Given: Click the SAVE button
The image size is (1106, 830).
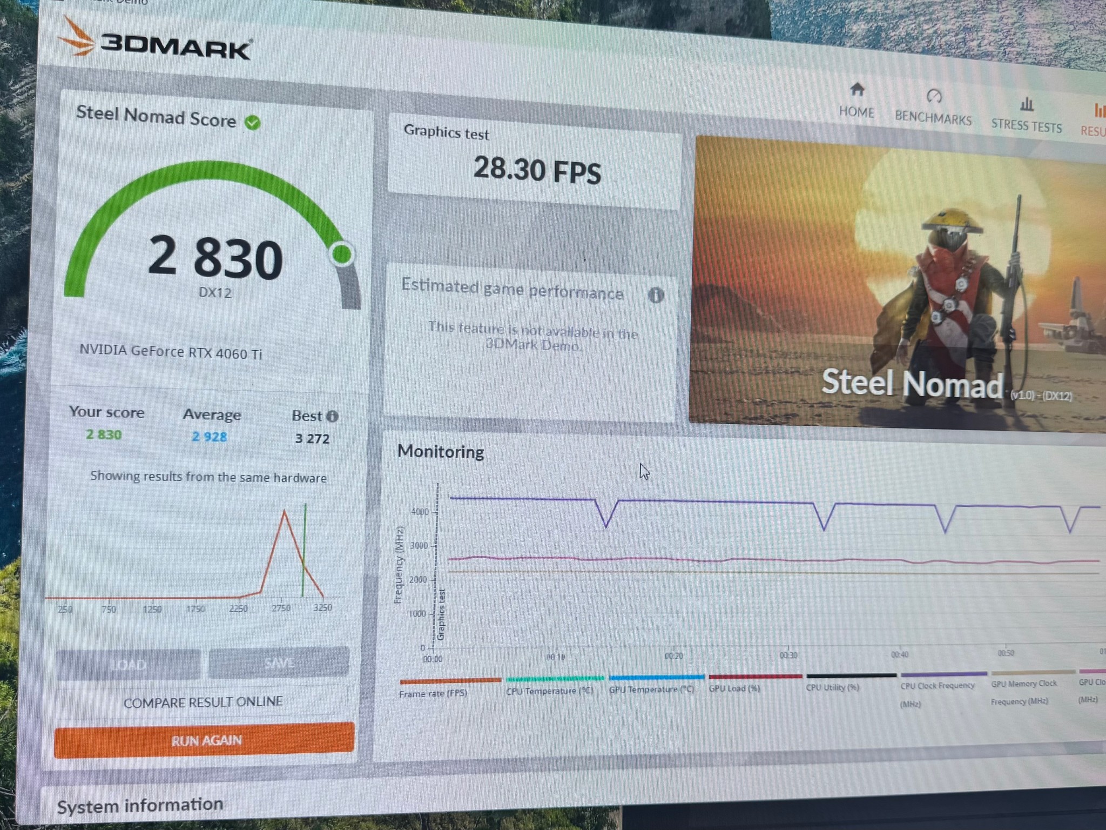Looking at the screenshot, I should [279, 662].
